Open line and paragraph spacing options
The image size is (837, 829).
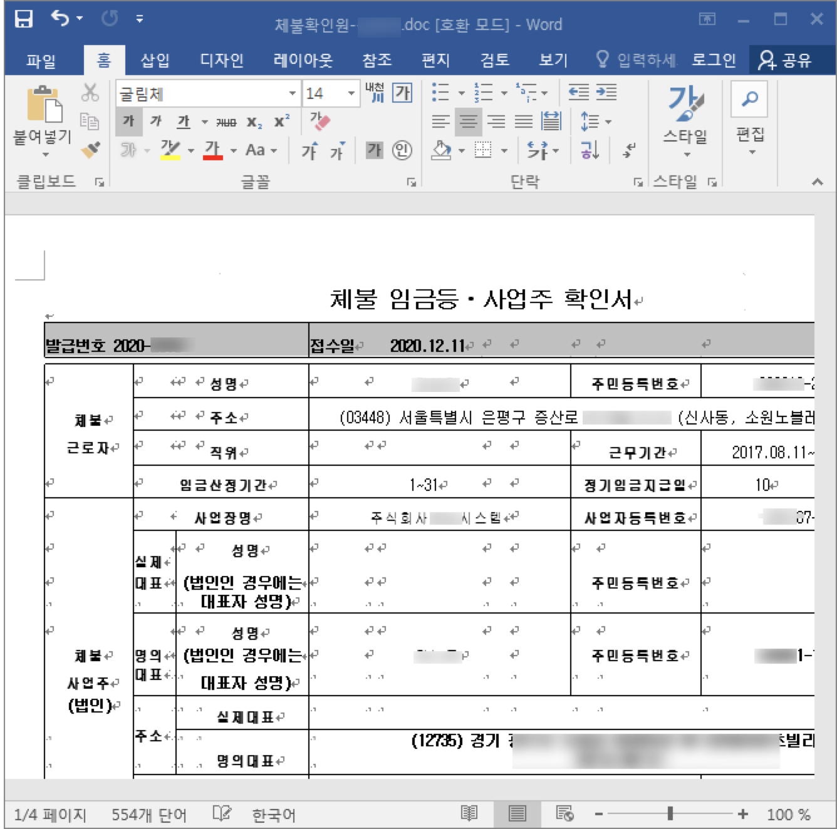[x=595, y=121]
